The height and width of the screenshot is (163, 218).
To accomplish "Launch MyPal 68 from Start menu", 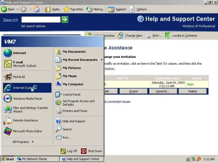I will [27, 77].
